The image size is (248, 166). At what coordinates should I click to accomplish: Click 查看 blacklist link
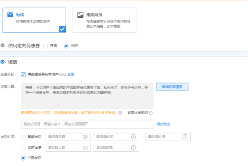click(x=71, y=74)
